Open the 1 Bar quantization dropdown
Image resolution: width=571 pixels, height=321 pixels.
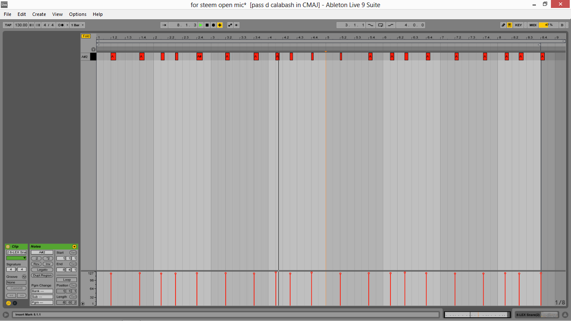point(76,25)
